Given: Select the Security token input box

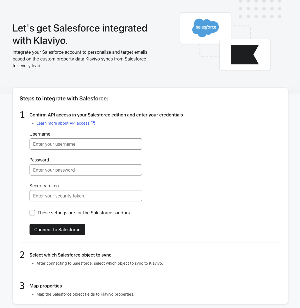Looking at the screenshot, I should pyautogui.click(x=86, y=196).
